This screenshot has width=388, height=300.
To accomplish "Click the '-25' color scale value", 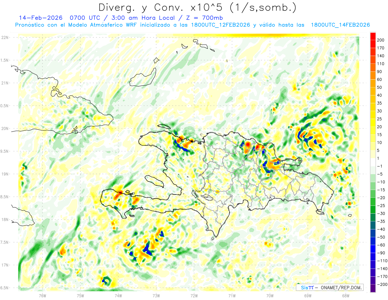I will (381, 206).
